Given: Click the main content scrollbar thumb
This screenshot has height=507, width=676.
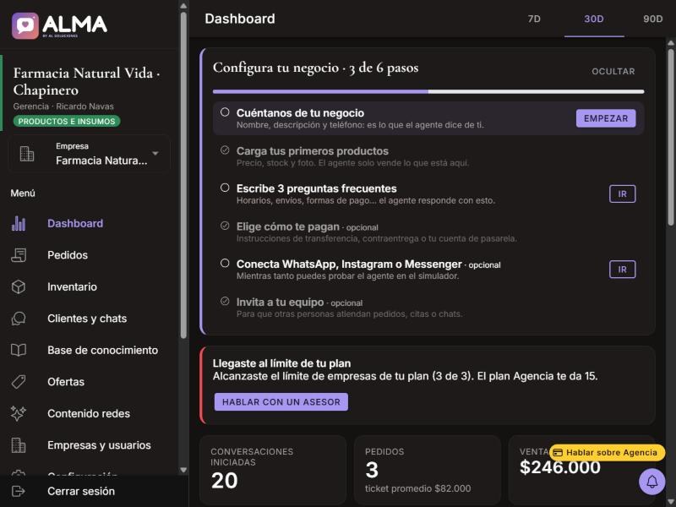Looking at the screenshot, I should point(671,137).
